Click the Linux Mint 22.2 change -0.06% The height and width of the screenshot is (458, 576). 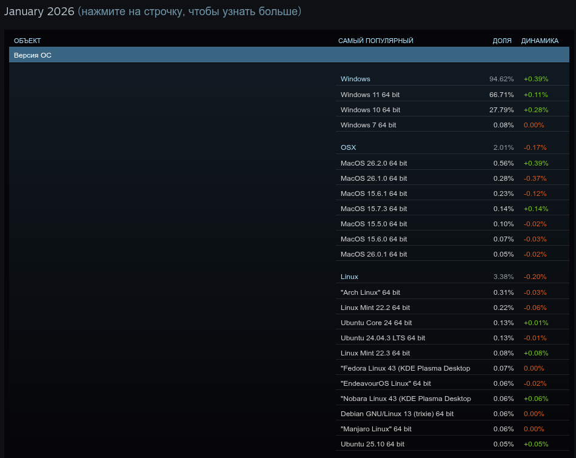[x=535, y=308]
